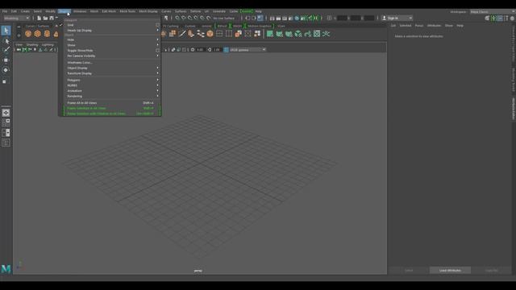Select Wireframe Color menu entry
Viewport: 516px width, 290px height.
point(111,63)
